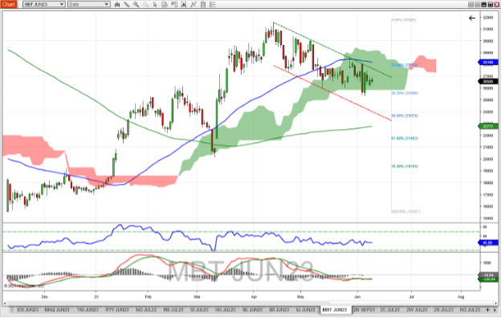Click the green MACD value marker
The image size is (501, 318).
coord(487,279)
